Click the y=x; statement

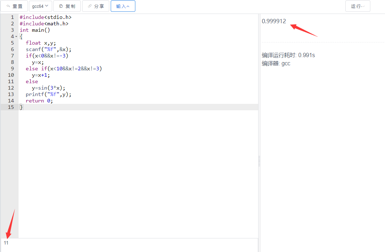[x=37, y=62]
